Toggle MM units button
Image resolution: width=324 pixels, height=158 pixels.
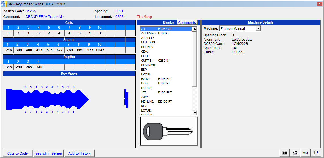305,153
